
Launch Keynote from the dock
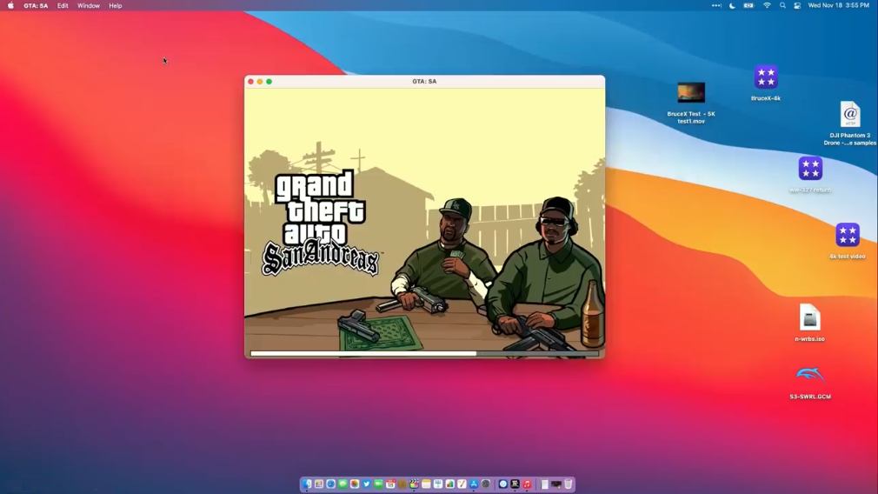(x=438, y=484)
